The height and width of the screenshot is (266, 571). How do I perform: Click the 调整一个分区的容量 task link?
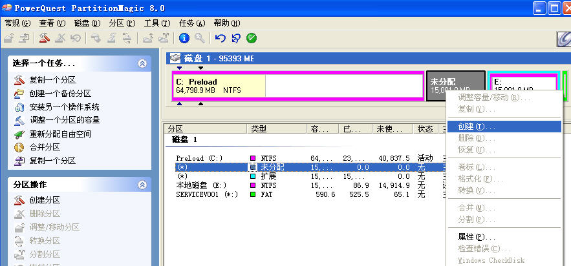(65, 120)
